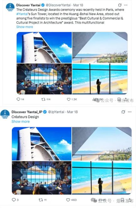Expand Créateurs Design tweet with Show more

pyautogui.click(x=20, y=122)
